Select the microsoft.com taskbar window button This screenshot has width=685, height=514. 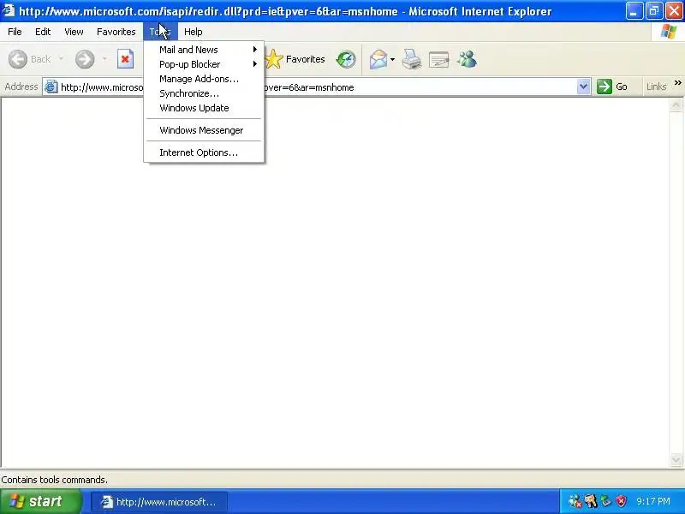[159, 501]
